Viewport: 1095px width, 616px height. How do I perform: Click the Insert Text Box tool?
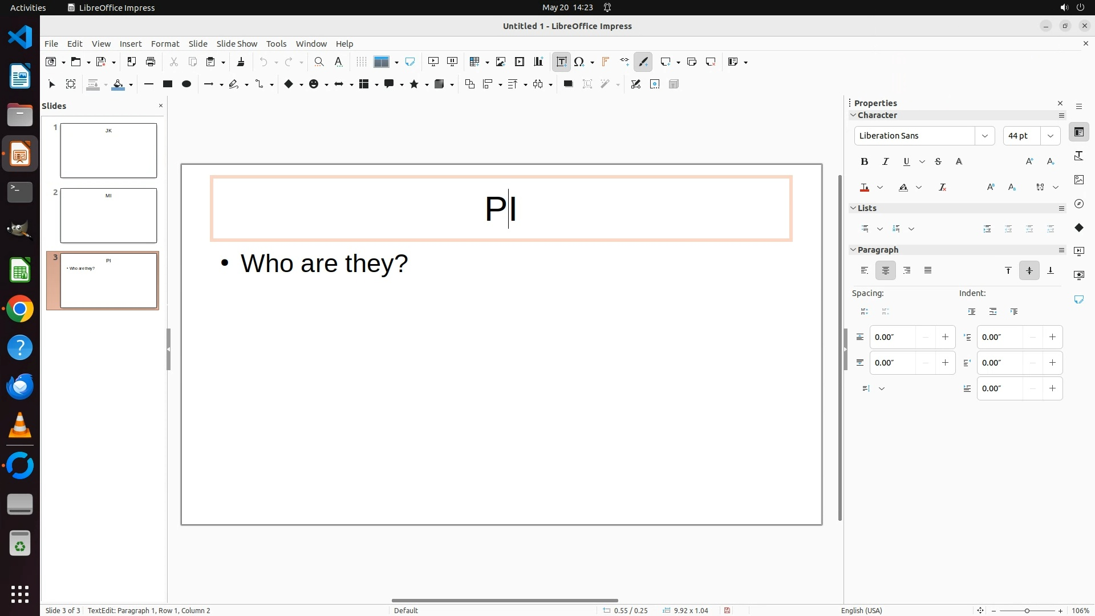coord(561,62)
